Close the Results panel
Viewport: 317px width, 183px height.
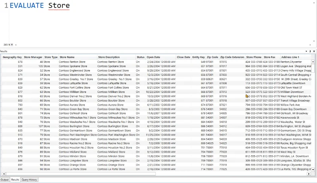coord(314,51)
